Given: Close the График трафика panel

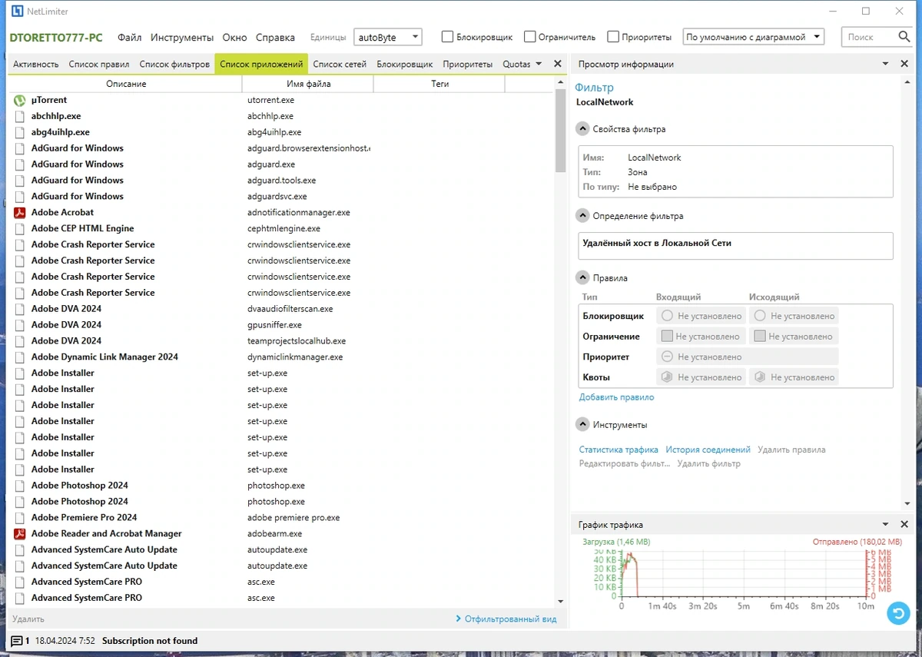Looking at the screenshot, I should click(904, 524).
